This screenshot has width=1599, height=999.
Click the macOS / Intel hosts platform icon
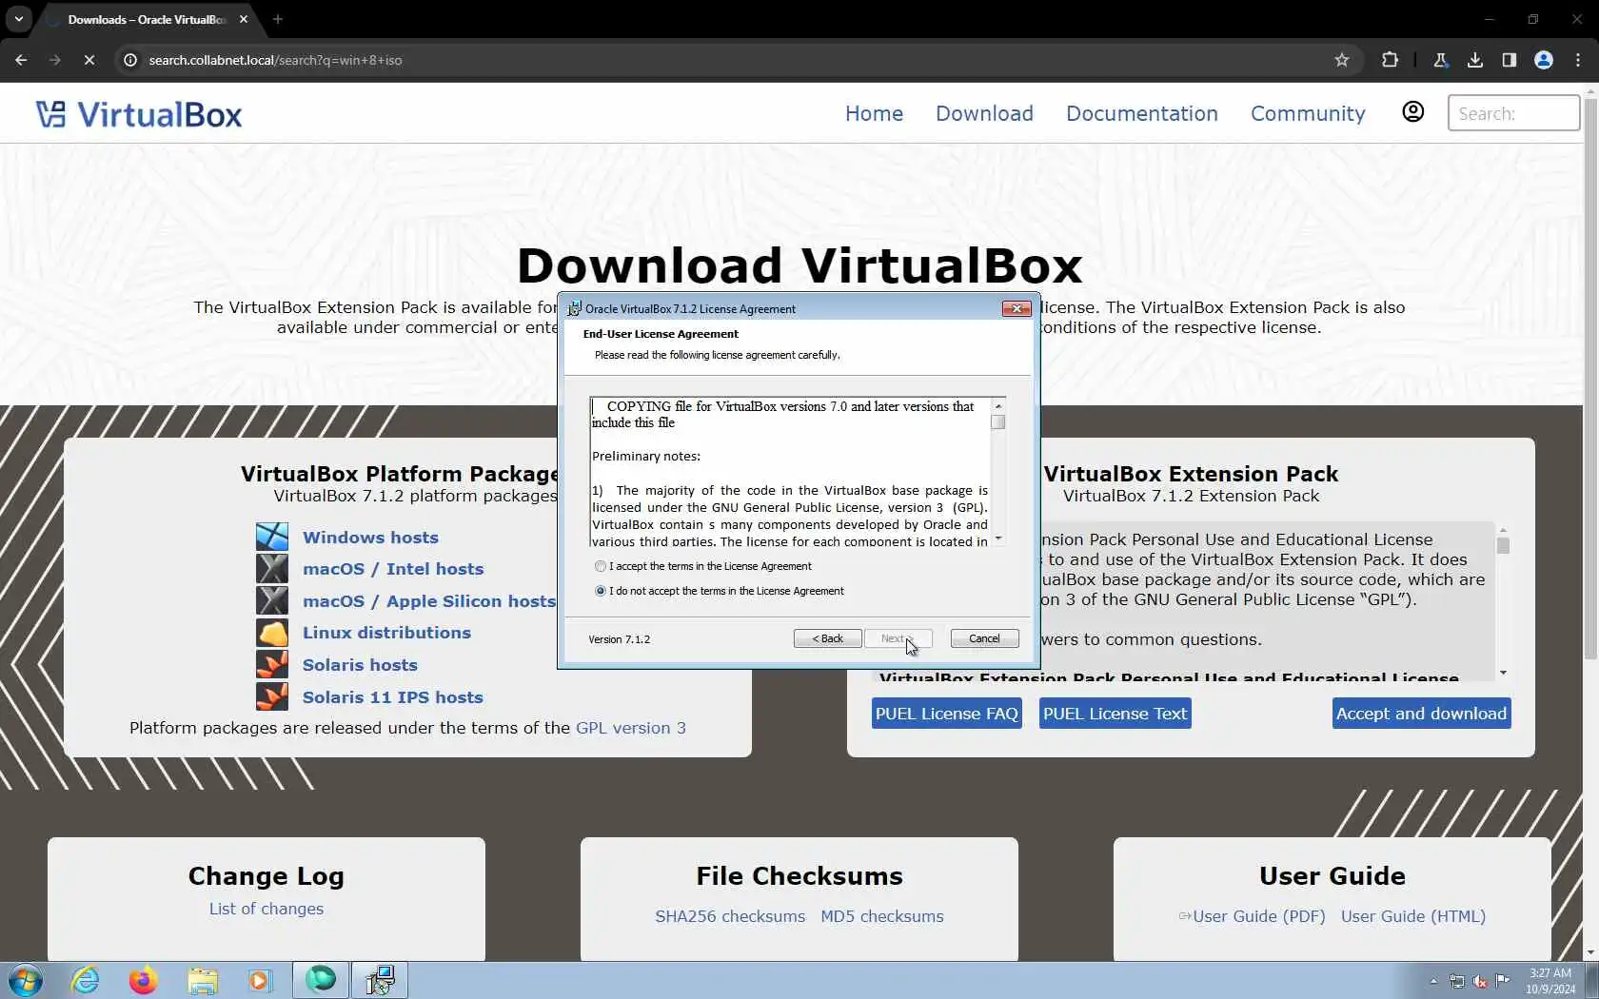pyautogui.click(x=272, y=569)
